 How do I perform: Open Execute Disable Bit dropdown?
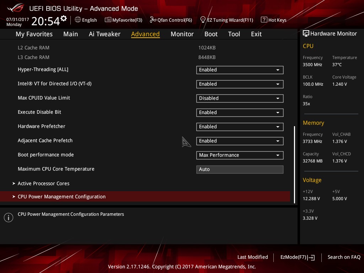(240, 113)
